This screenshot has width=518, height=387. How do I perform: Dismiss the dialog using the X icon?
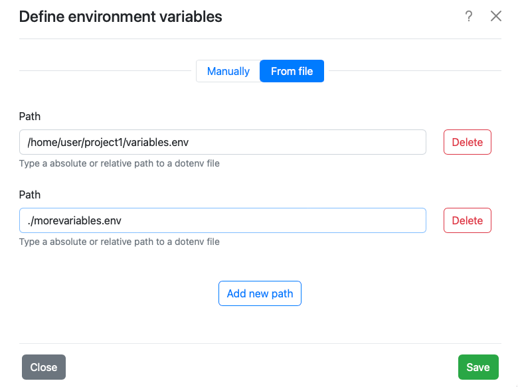coord(495,17)
